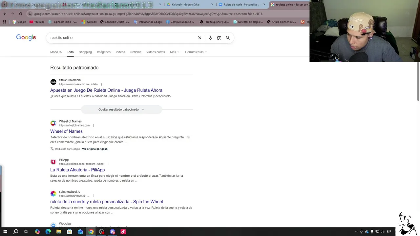Image resolution: width=420 pixels, height=236 pixels.
Task: Open La Ruleta Aleatoria - PiliApp link
Action: (x=77, y=170)
